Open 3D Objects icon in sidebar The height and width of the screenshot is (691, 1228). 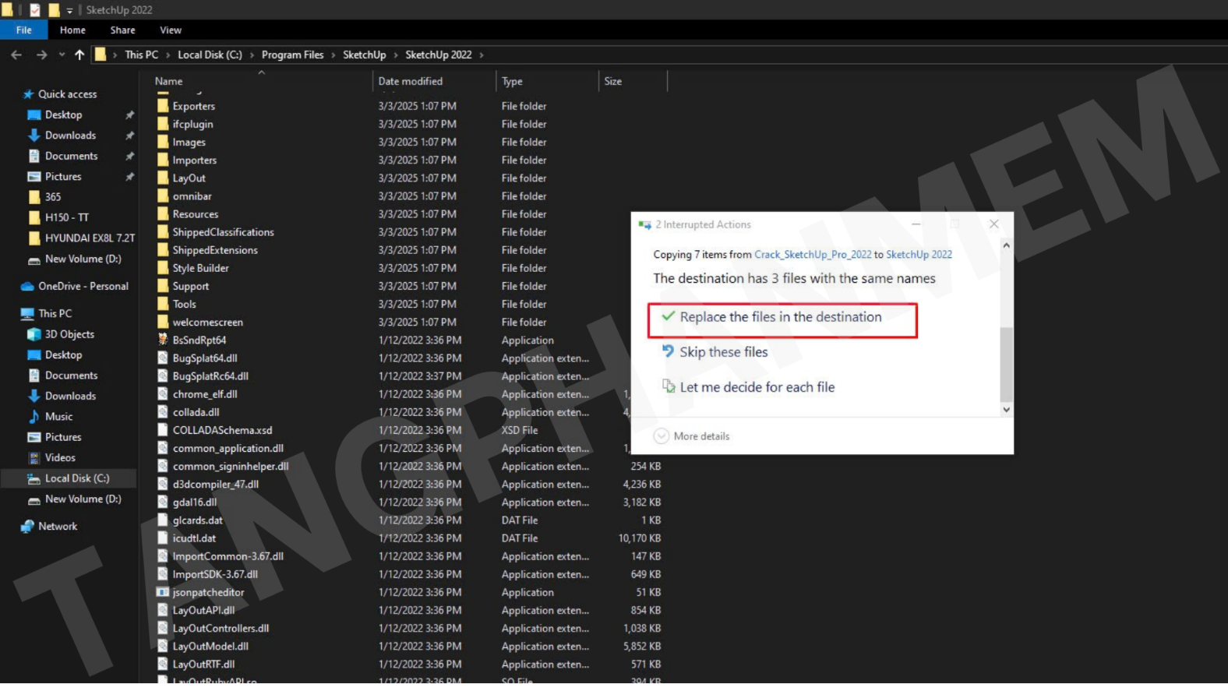(x=34, y=334)
